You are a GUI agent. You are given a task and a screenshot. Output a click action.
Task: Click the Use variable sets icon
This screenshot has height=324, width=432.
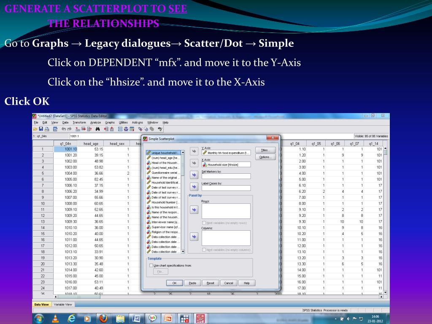click(146, 129)
